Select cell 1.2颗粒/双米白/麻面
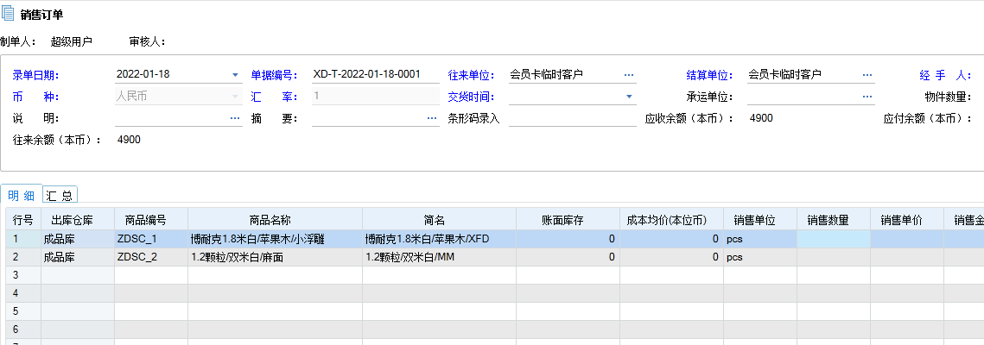The image size is (984, 345). click(275, 257)
